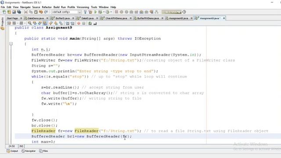Open the Help menu

click(x=113, y=7)
